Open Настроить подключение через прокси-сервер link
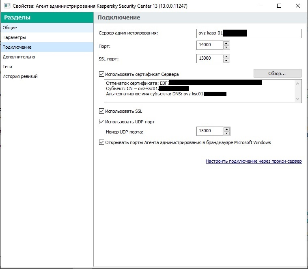 [x=254, y=161]
